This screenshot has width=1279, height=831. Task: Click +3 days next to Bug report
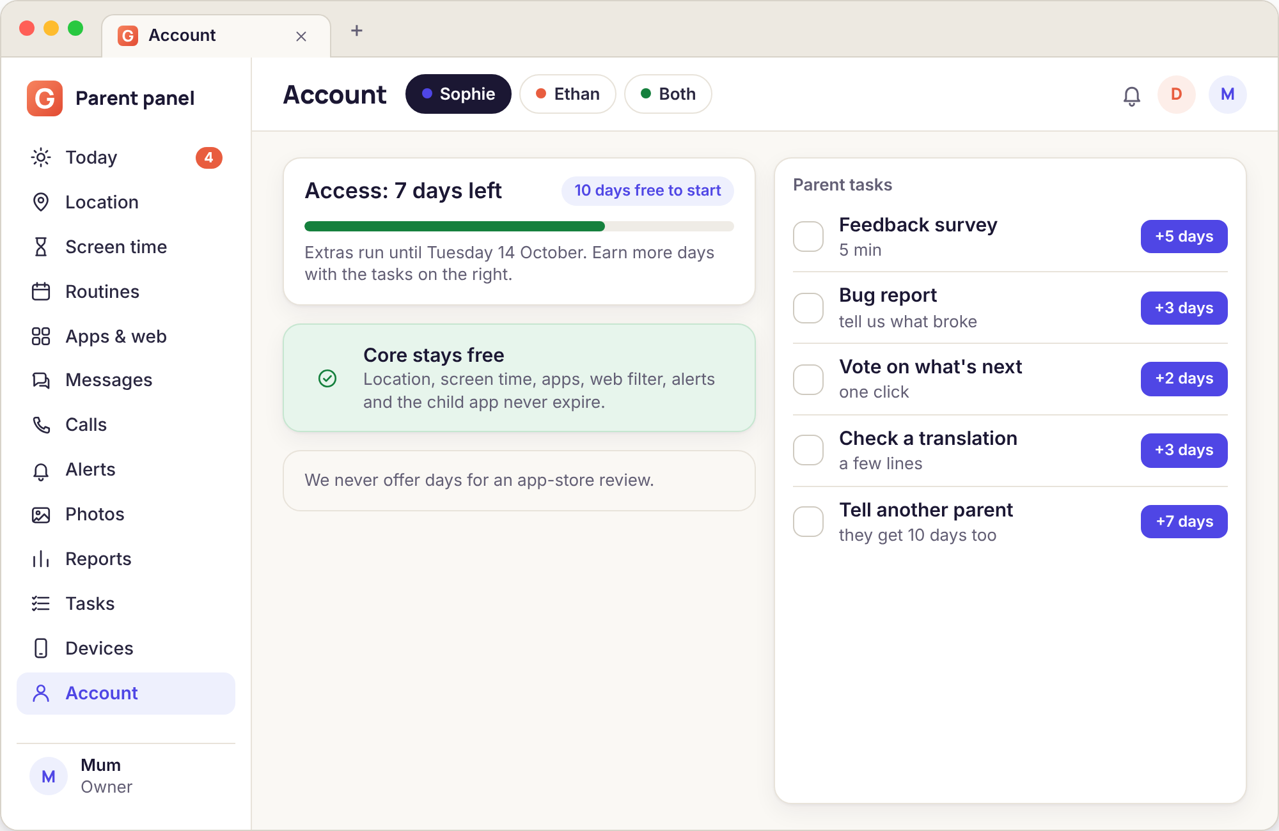pos(1184,308)
